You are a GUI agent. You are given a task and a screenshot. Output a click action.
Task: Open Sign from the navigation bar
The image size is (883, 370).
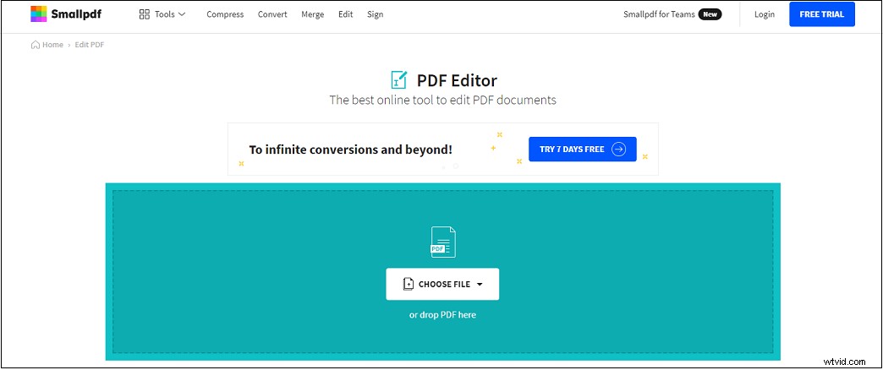click(x=375, y=14)
